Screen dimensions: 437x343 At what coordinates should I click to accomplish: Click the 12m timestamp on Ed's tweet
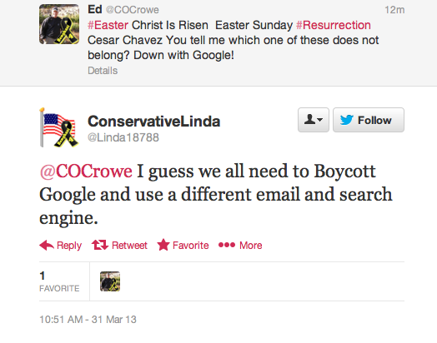click(394, 10)
